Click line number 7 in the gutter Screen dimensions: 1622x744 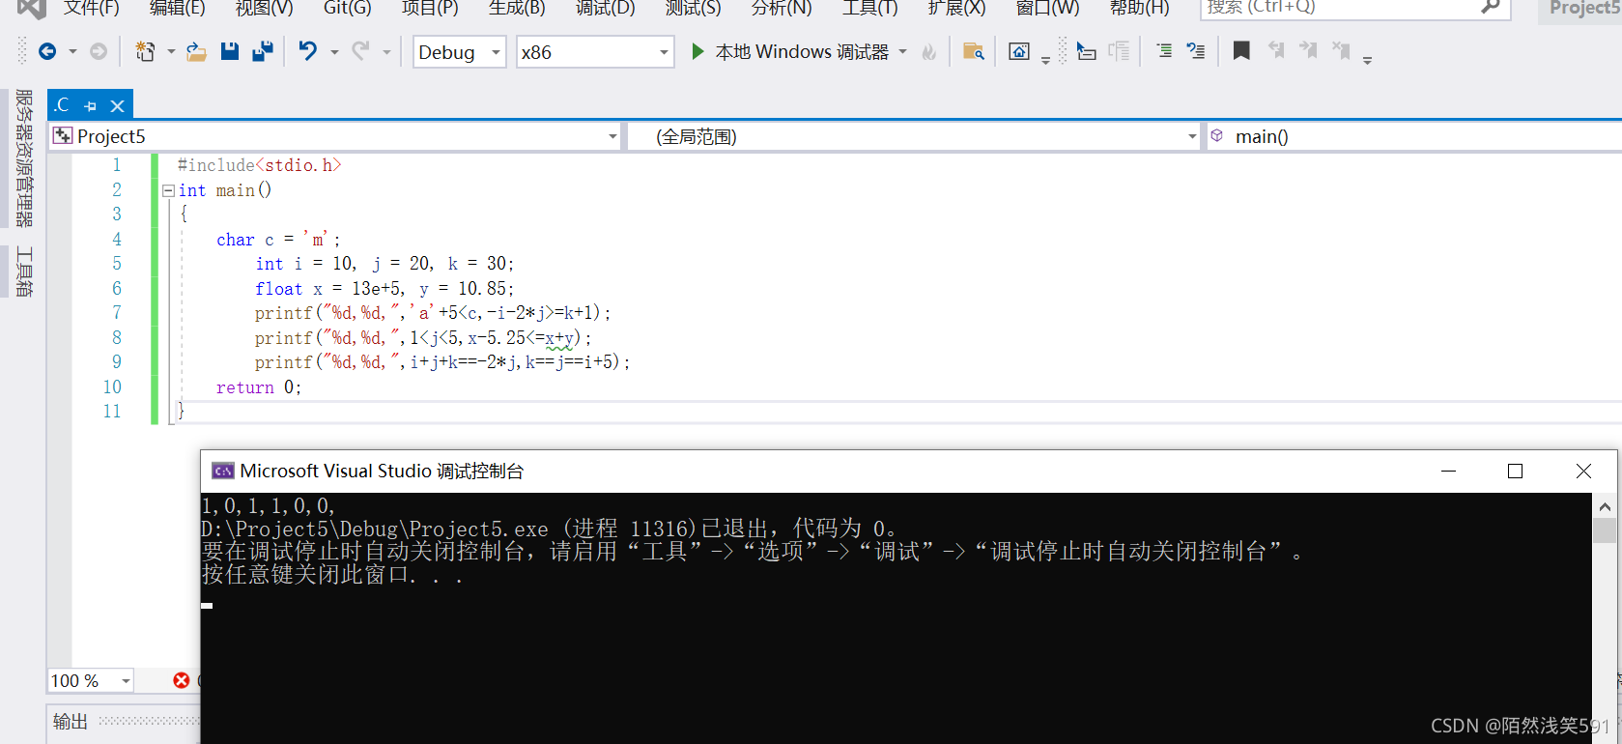click(117, 313)
